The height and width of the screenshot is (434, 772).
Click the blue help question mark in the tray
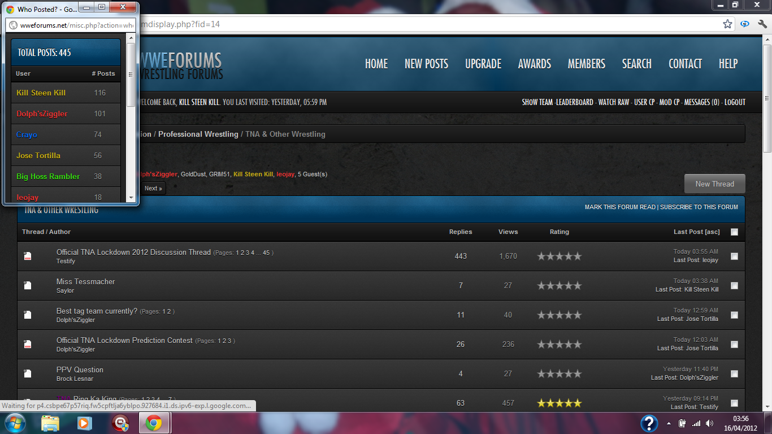(649, 423)
